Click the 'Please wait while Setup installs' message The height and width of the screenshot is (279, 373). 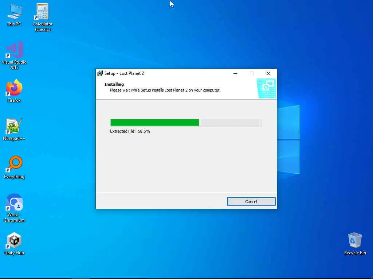(165, 90)
